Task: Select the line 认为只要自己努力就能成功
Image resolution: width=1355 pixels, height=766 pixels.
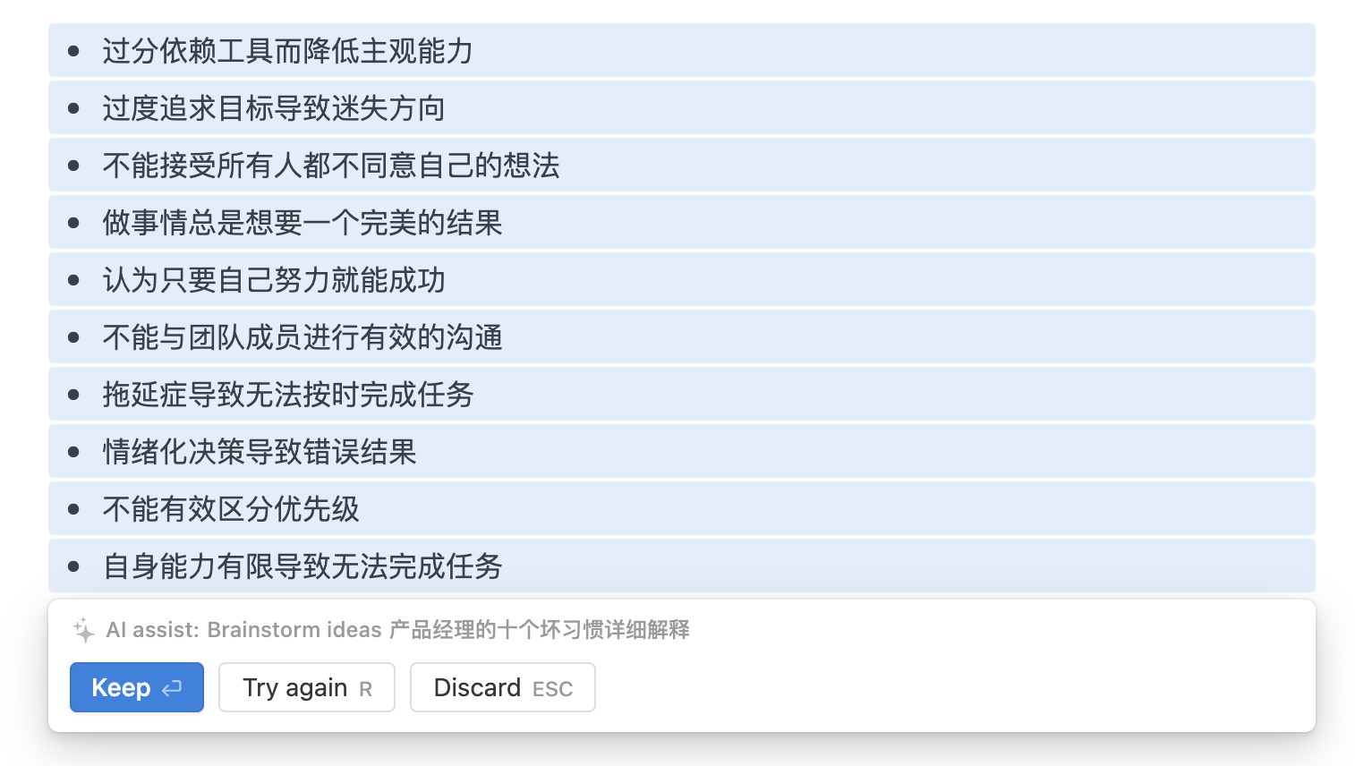Action: [x=273, y=280]
